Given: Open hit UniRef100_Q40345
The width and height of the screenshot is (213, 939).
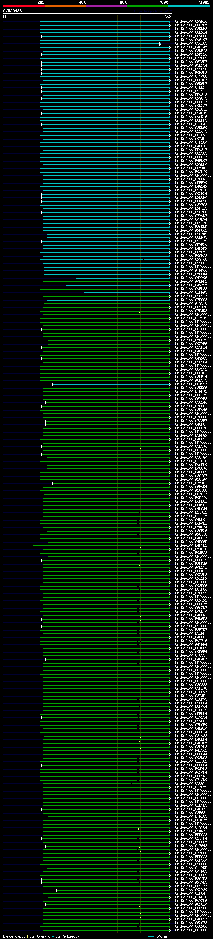Looking at the screenshot, I should tap(191, 47).
